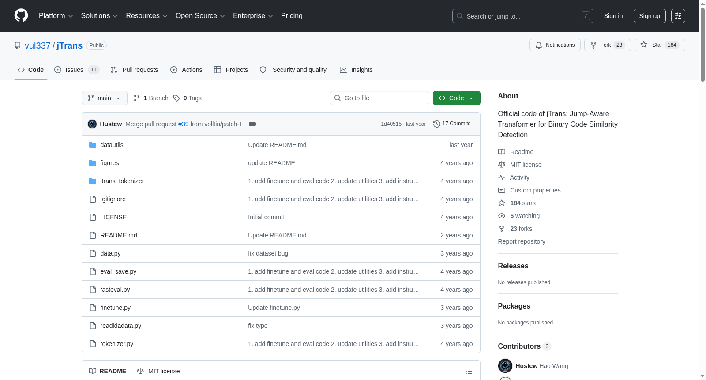
Task: Open the README outline list icon
Action: click(469, 371)
